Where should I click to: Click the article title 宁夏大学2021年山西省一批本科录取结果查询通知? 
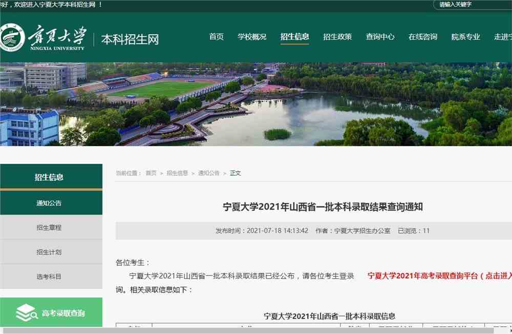click(323, 206)
